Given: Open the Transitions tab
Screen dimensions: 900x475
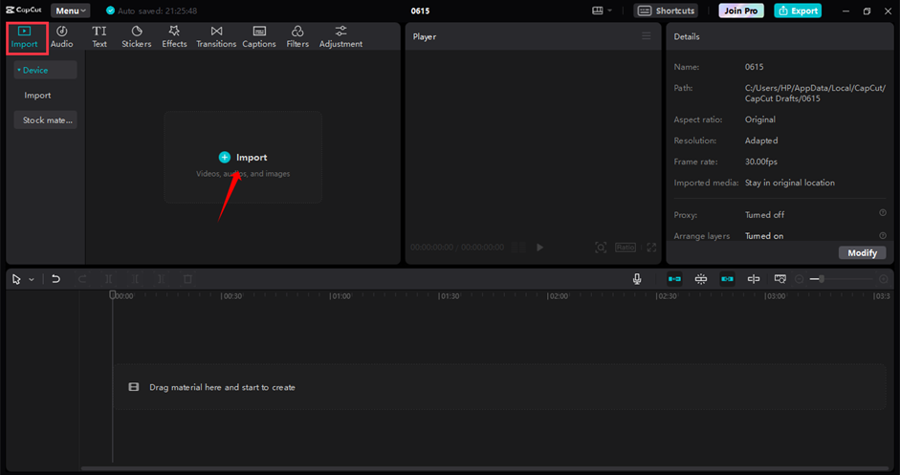Looking at the screenshot, I should point(216,37).
